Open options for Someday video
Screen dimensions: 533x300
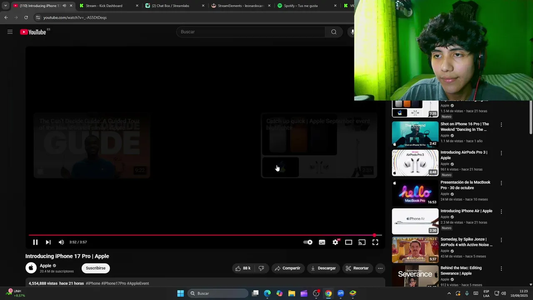coord(501,240)
